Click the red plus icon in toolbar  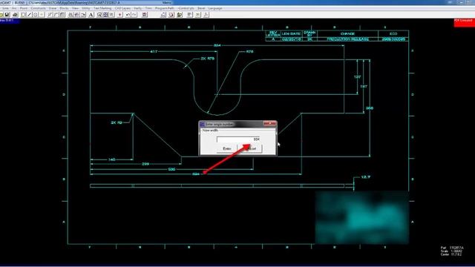pyautogui.click(x=120, y=15)
